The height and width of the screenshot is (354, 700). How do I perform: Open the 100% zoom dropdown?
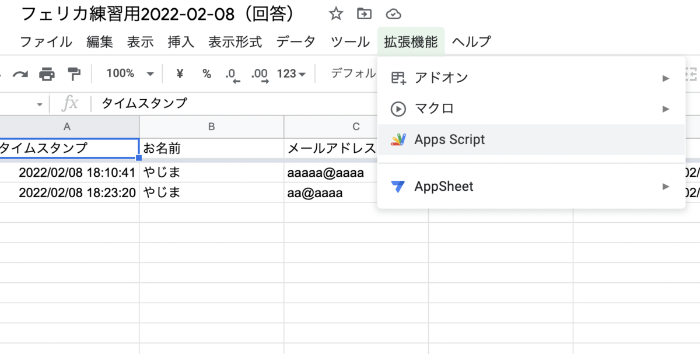tap(129, 73)
